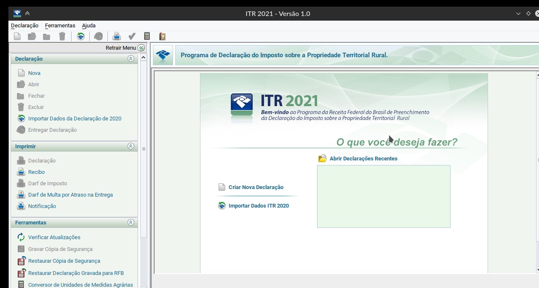Click Darf de Multa por Atraso icon
The image size is (539, 288).
[21, 195]
